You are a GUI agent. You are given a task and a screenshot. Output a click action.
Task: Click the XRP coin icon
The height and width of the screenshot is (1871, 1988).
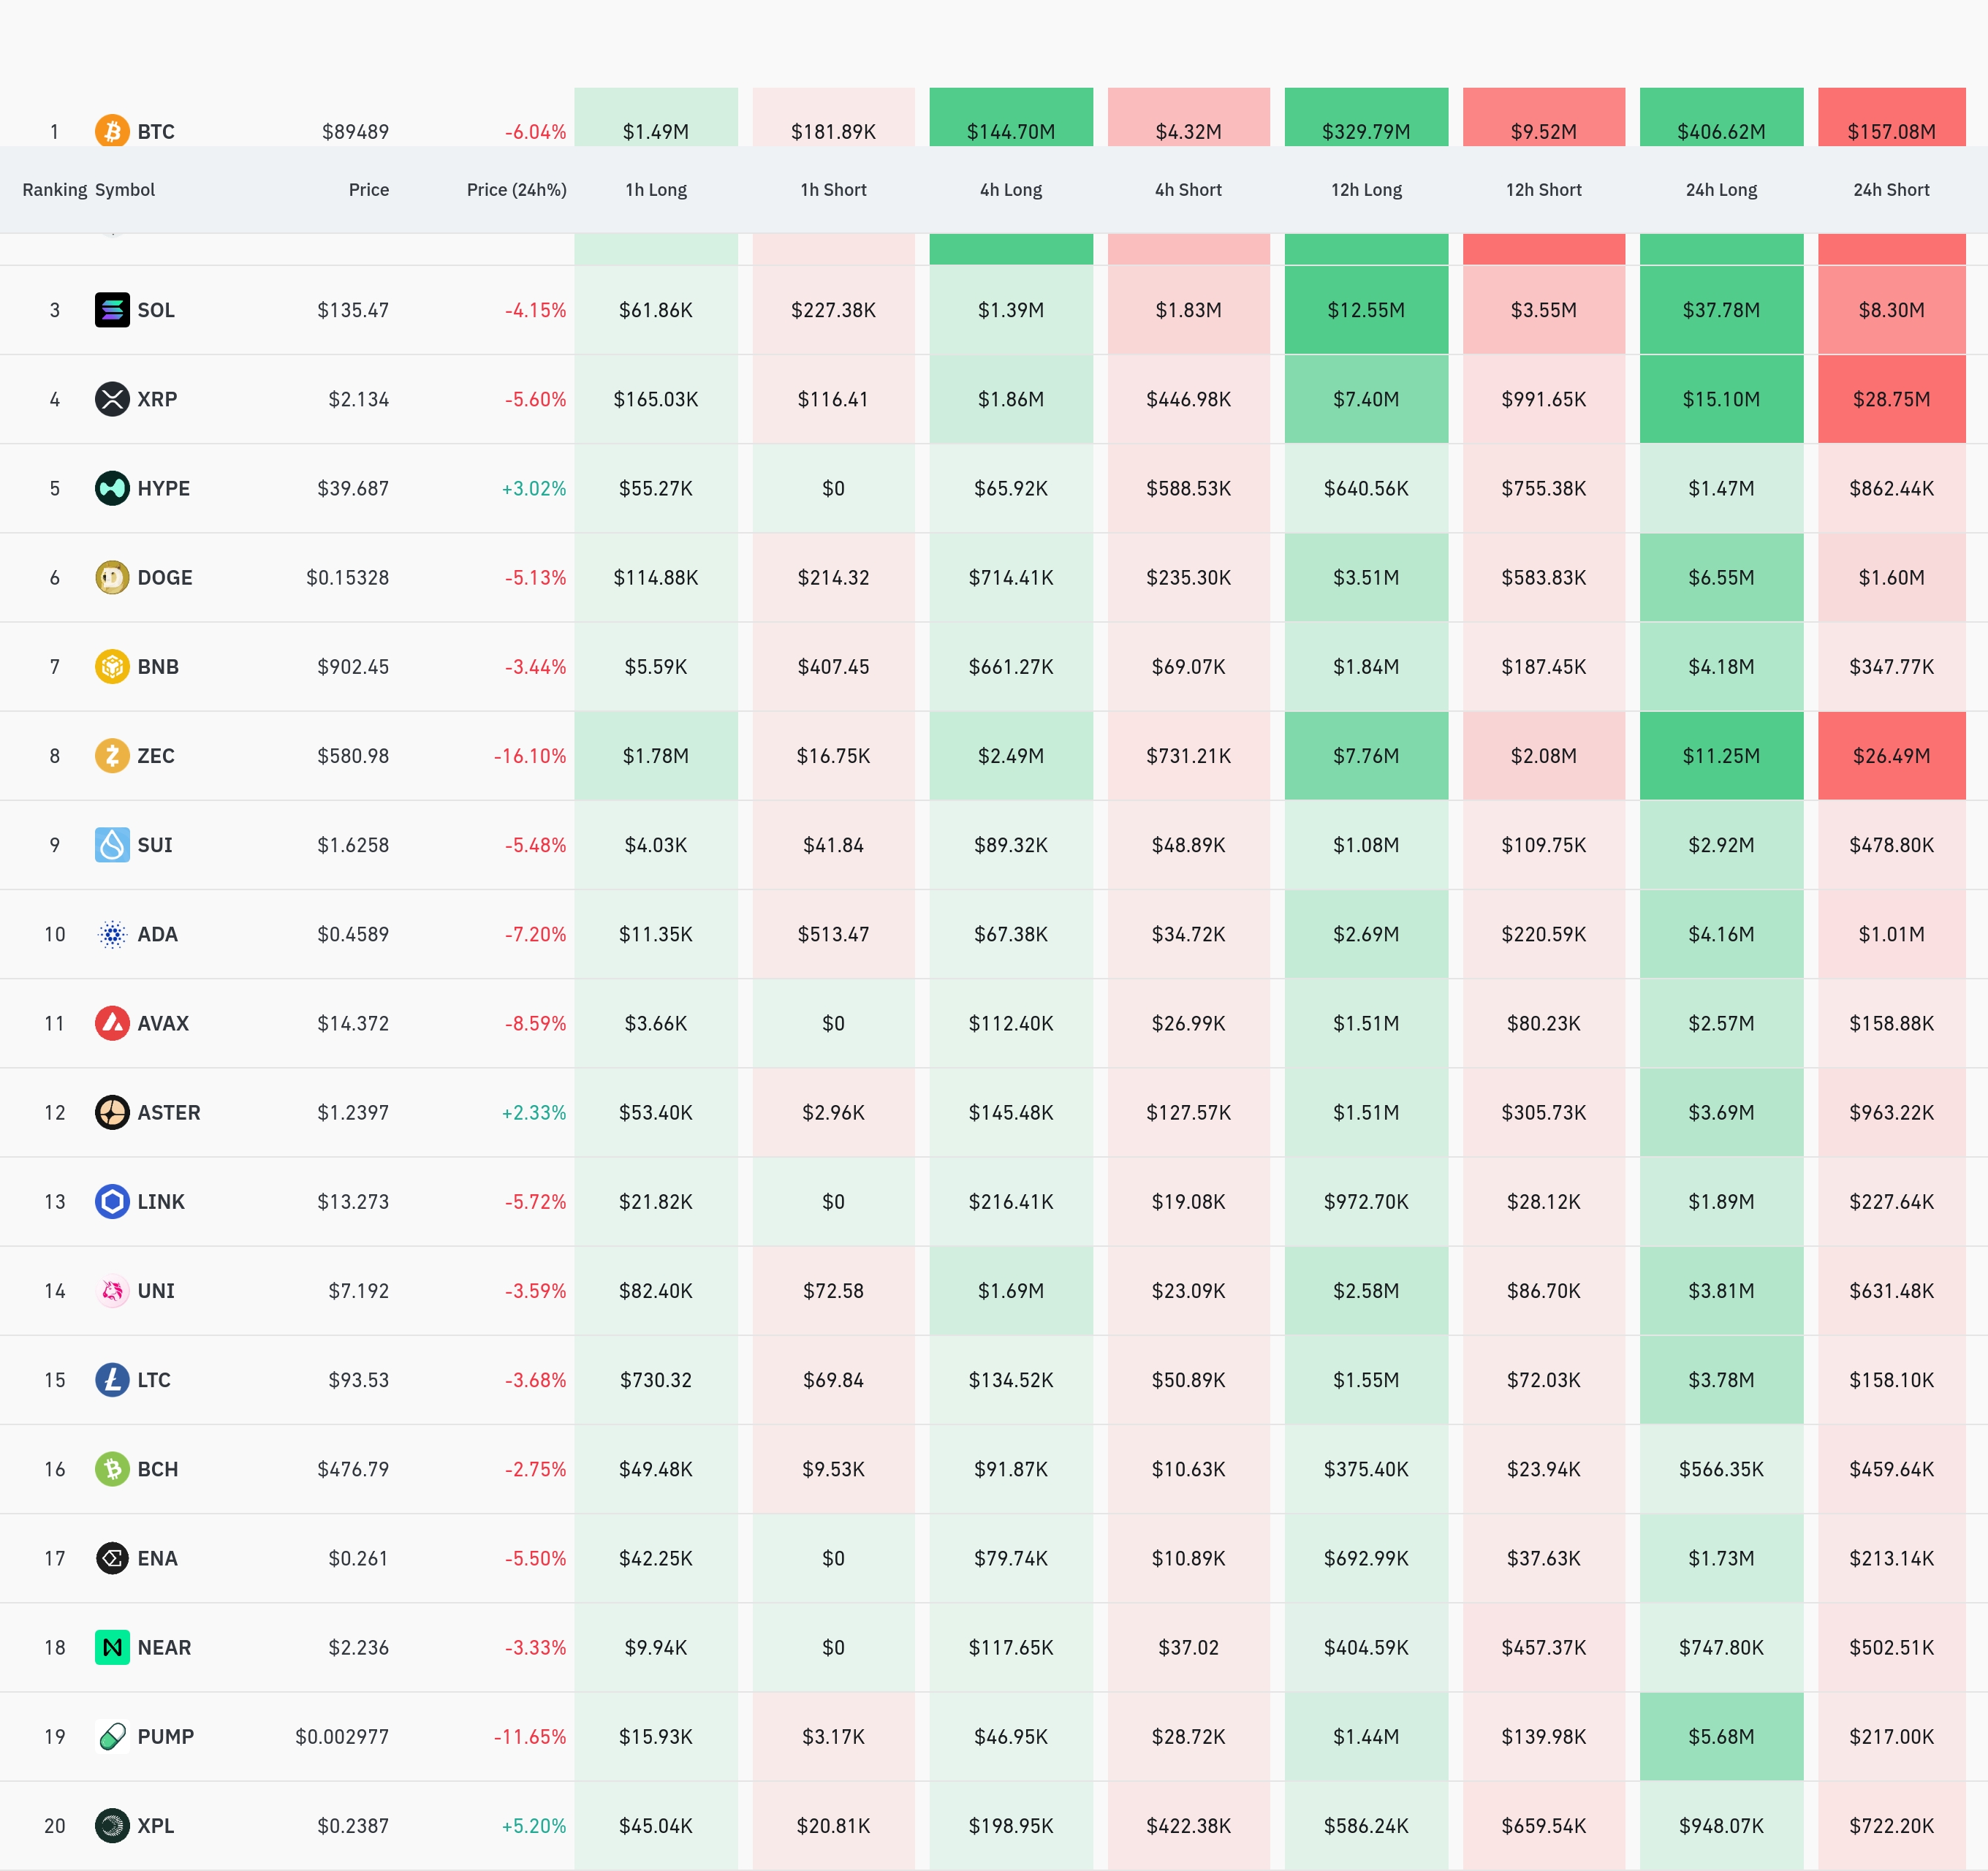(112, 399)
